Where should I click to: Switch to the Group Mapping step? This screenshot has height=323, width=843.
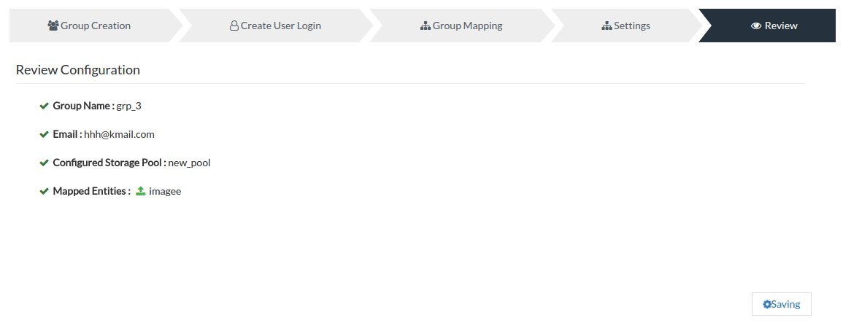(x=461, y=26)
